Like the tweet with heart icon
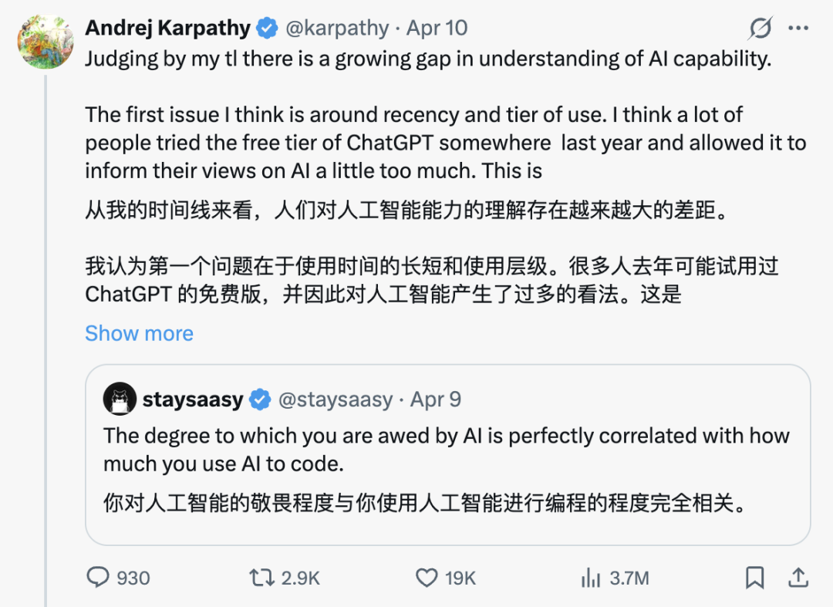 427,577
